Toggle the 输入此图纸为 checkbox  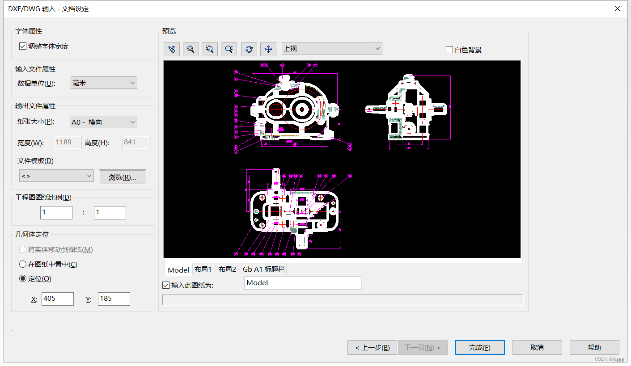(x=166, y=285)
